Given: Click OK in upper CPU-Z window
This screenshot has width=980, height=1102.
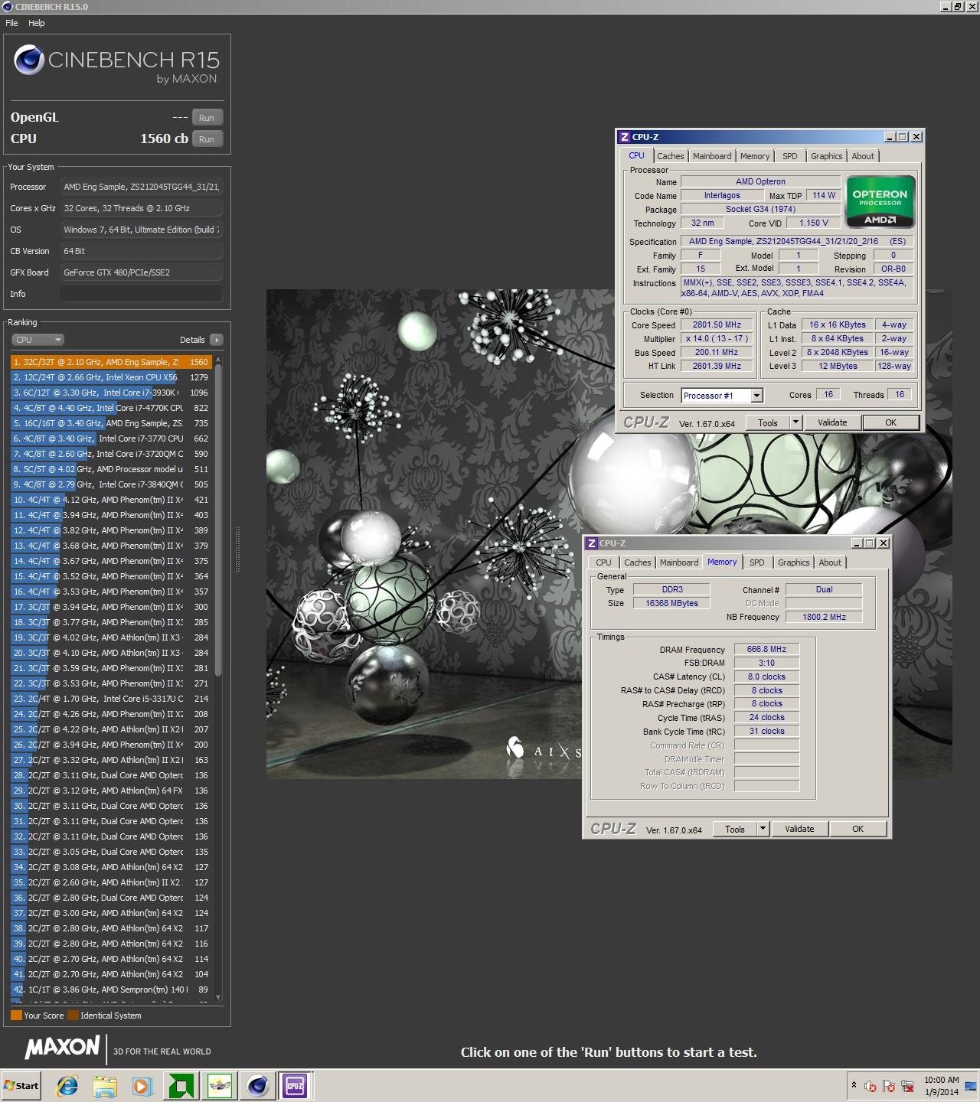Looking at the screenshot, I should [891, 422].
